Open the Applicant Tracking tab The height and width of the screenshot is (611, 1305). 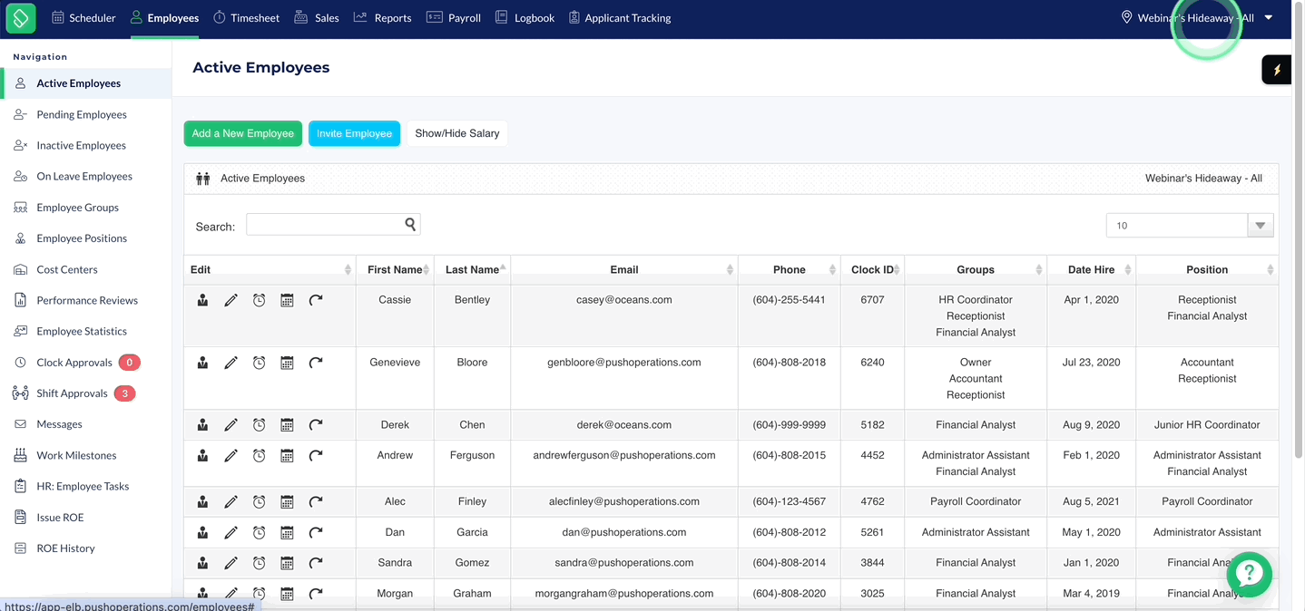pyautogui.click(x=620, y=17)
